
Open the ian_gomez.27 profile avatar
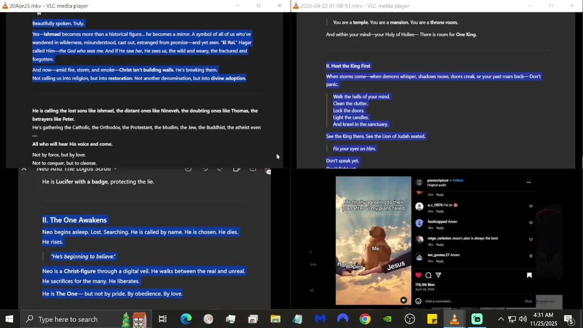pos(419,256)
